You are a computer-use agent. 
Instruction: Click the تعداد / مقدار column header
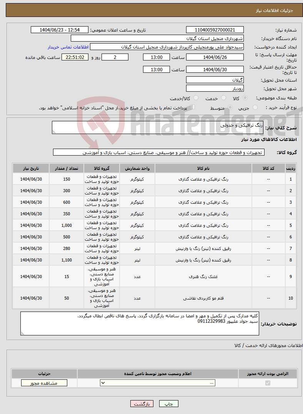pos(67,168)
